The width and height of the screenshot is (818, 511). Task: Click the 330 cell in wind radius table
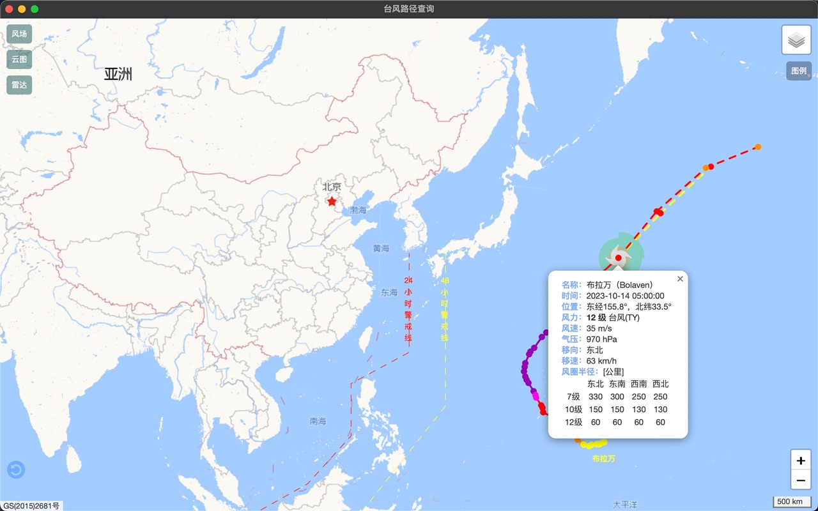click(596, 397)
